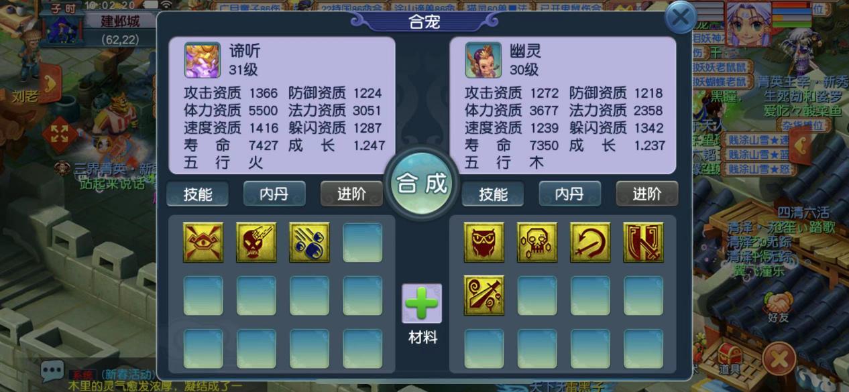
Task: Switch to right pet's 内丹 tab
Action: coord(569,194)
